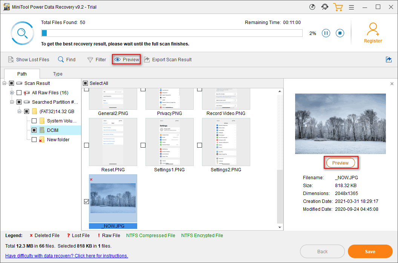Select the Settings1.PNG thumbnail
The width and height of the screenshot is (398, 263).
point(170,142)
